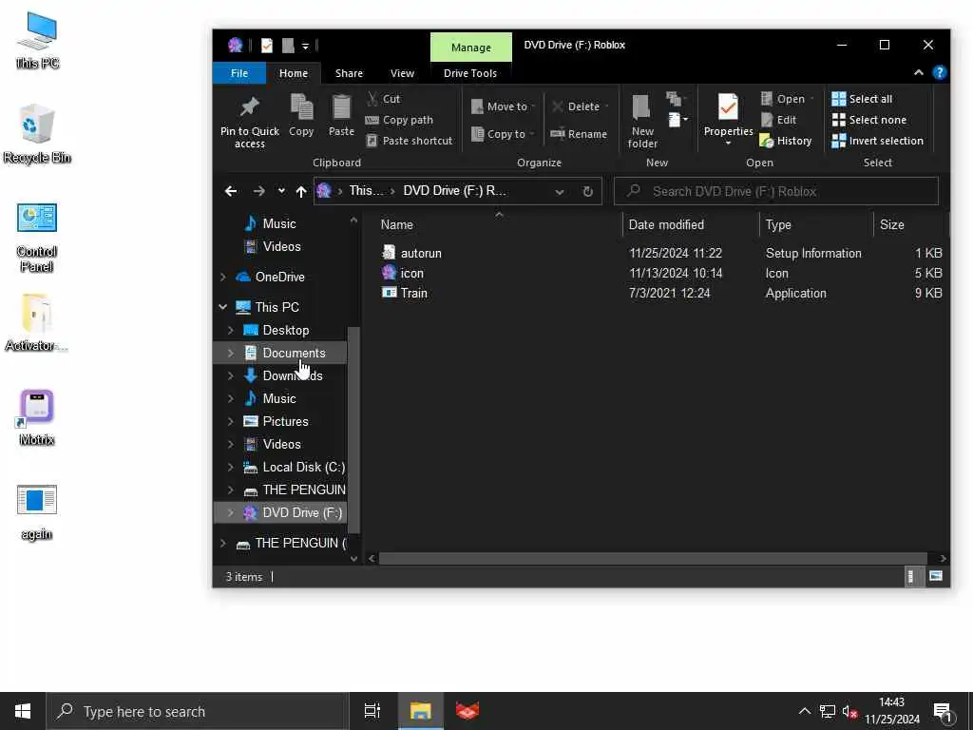Open the Recycle Bin desktop icon
973x730 pixels.
coord(37,134)
